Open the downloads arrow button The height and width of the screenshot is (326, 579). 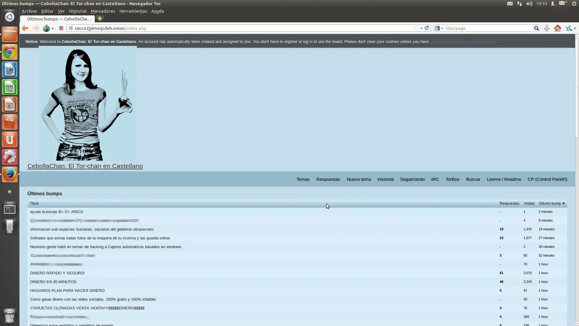(x=546, y=28)
